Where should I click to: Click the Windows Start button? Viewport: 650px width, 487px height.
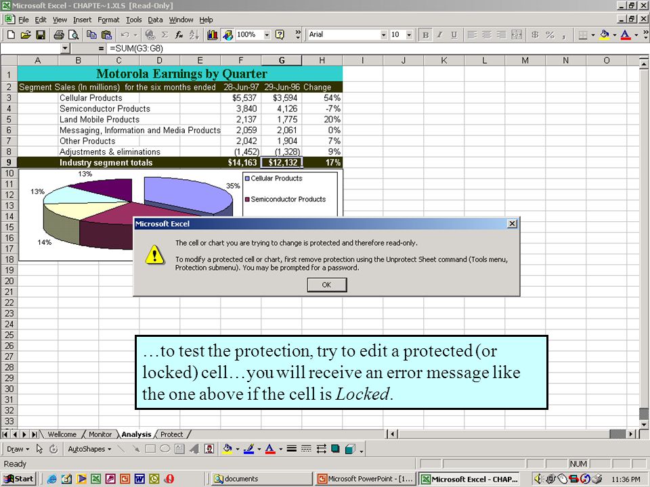click(x=19, y=479)
